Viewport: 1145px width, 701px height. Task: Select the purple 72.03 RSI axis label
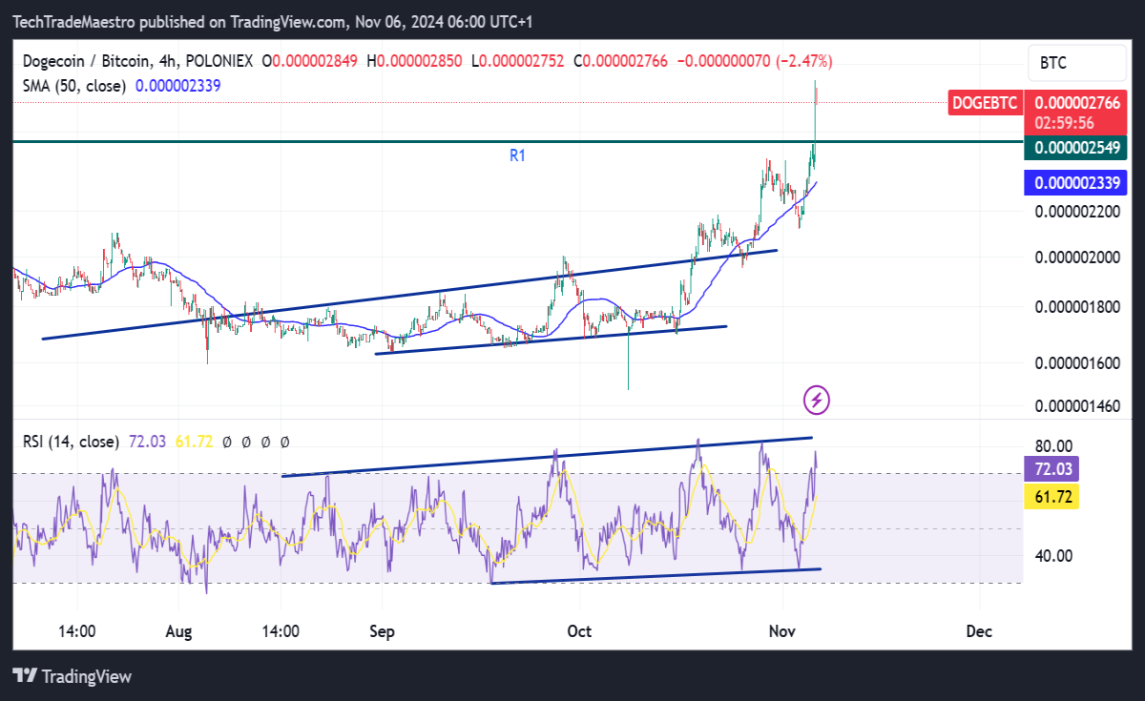(1051, 468)
